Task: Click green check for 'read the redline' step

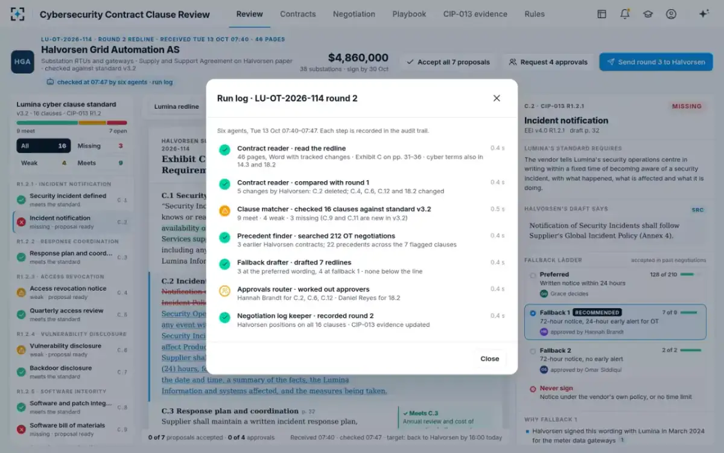Action: pyautogui.click(x=224, y=149)
